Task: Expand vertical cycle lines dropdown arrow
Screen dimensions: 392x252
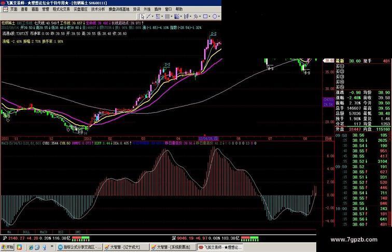Action: [x=172, y=16]
